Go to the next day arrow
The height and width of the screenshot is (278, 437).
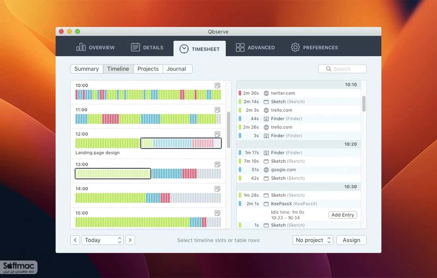(x=130, y=240)
